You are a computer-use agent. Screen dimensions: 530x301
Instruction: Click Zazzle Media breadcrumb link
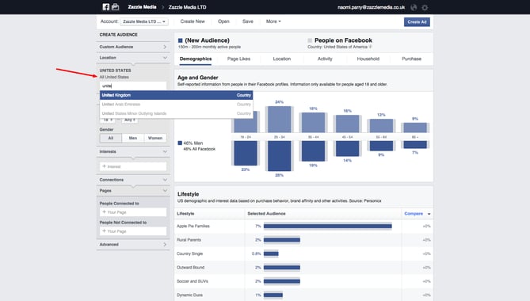(142, 7)
